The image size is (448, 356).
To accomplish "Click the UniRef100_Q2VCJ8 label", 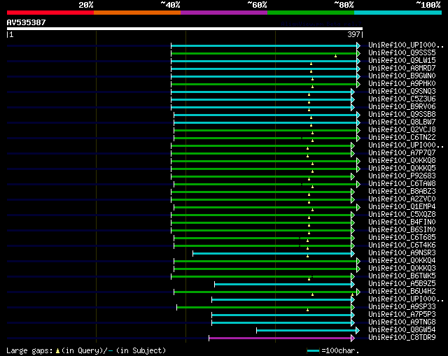I will point(402,130).
